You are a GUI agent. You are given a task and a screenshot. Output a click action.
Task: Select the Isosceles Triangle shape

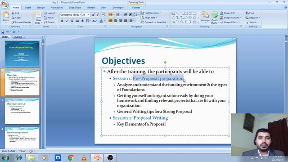(173, 18)
